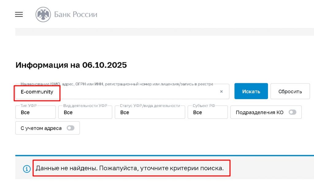Click the info icon beside the no-data message
314x185 pixels.
coord(27,168)
